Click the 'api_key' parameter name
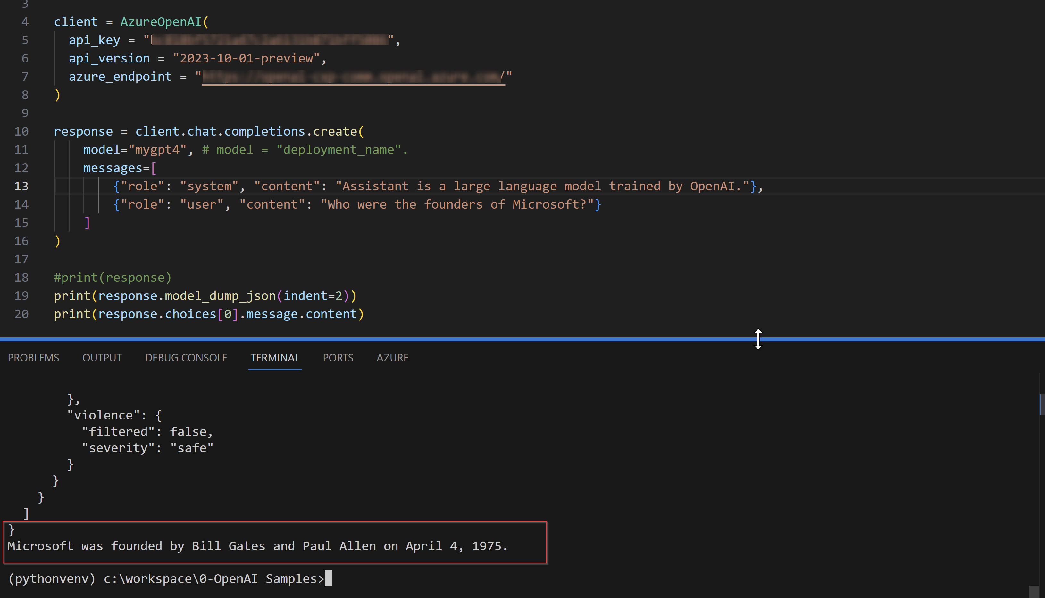This screenshot has width=1045, height=598. click(95, 40)
